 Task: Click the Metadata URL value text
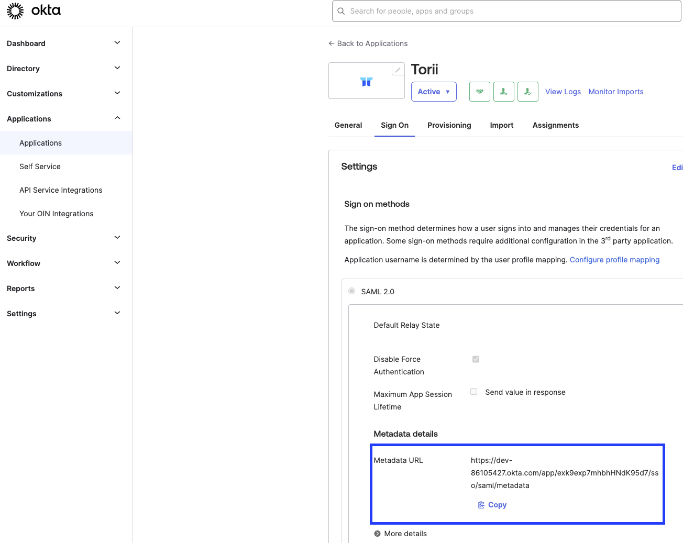[x=565, y=473]
